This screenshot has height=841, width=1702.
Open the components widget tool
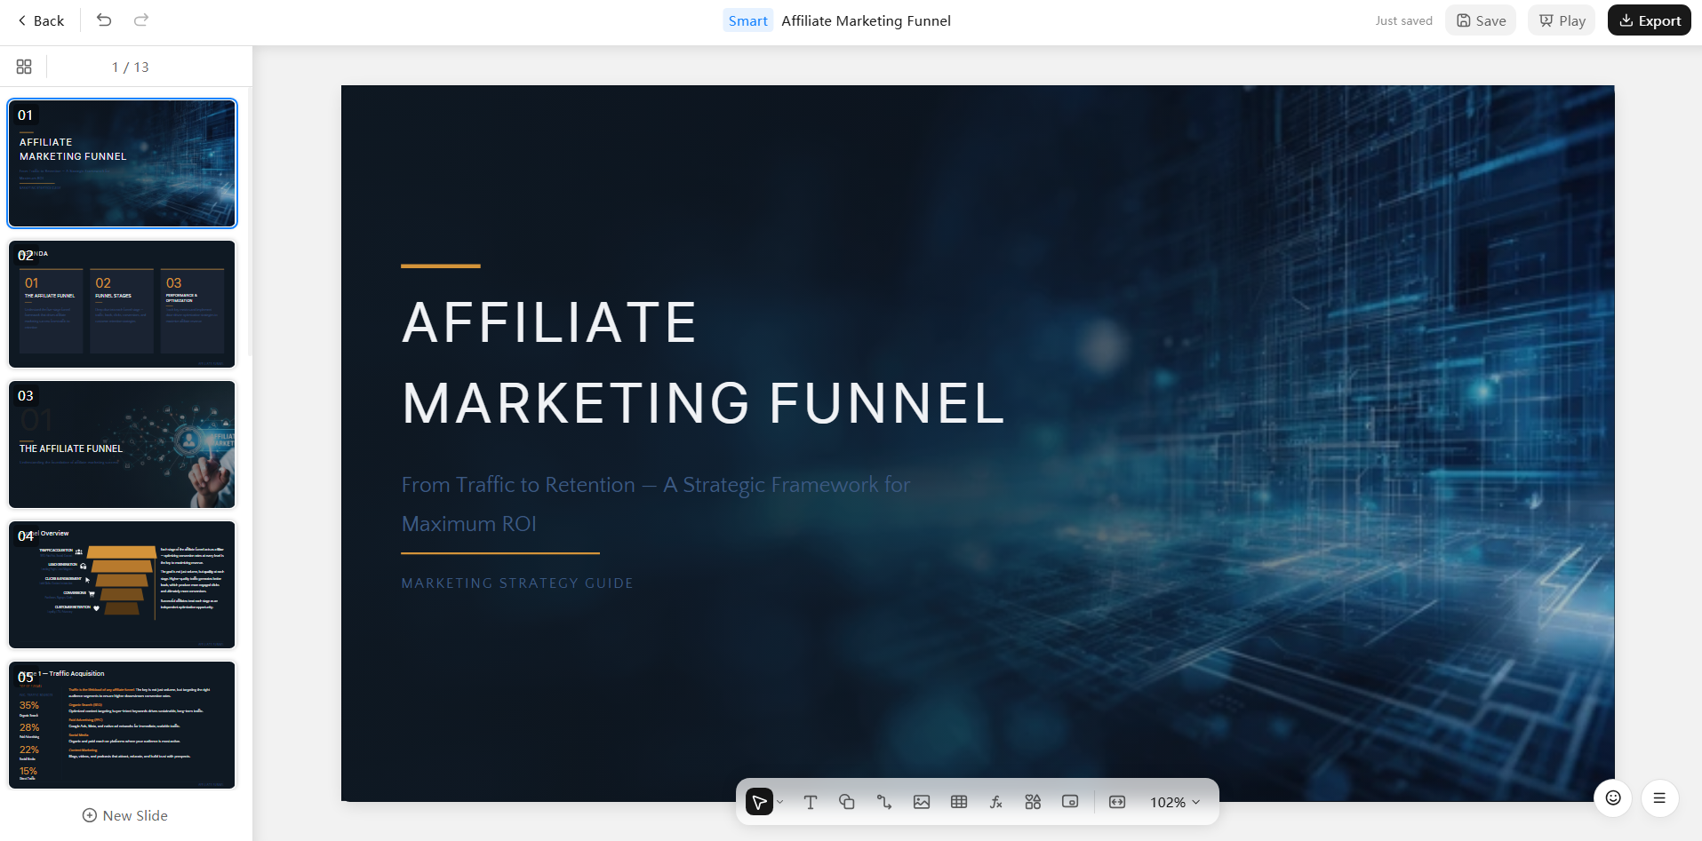[x=1033, y=802]
